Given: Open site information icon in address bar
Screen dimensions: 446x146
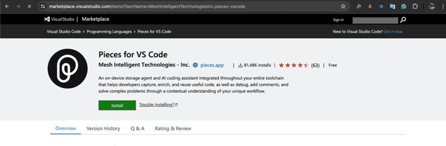Looking at the screenshot, I should pyautogui.click(x=43, y=6).
